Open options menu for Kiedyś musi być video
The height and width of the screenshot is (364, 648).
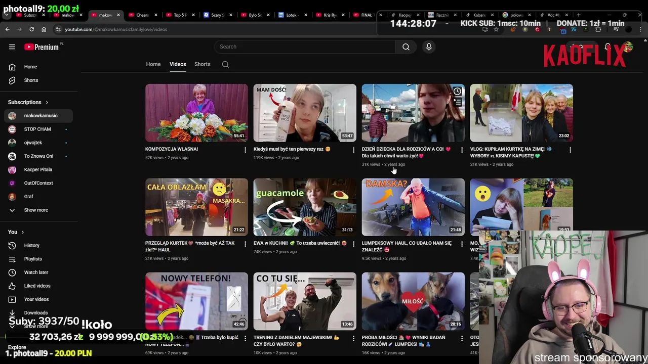click(x=353, y=150)
